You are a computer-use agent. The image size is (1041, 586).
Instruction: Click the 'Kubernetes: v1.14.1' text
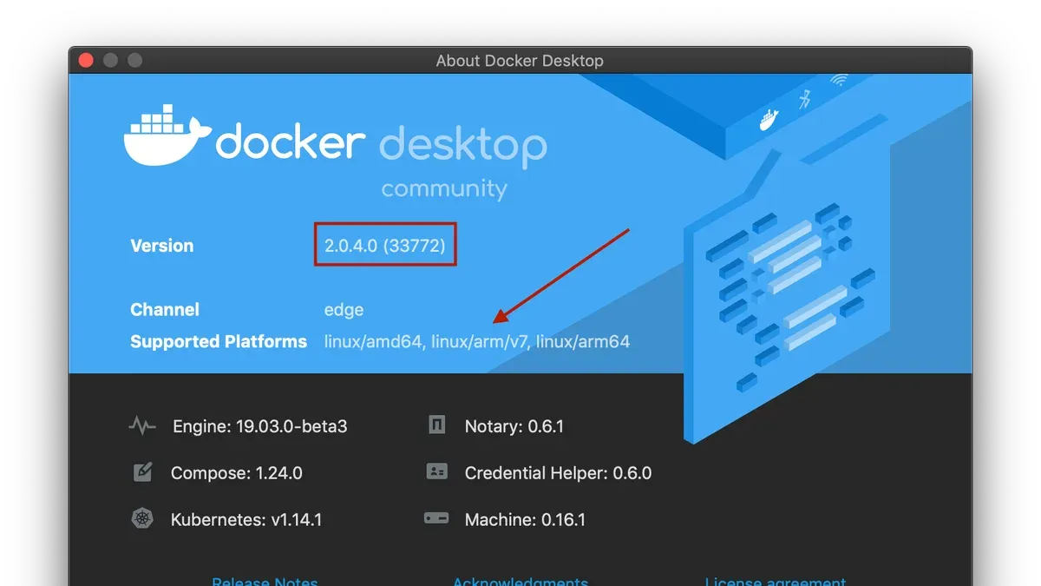click(x=246, y=520)
